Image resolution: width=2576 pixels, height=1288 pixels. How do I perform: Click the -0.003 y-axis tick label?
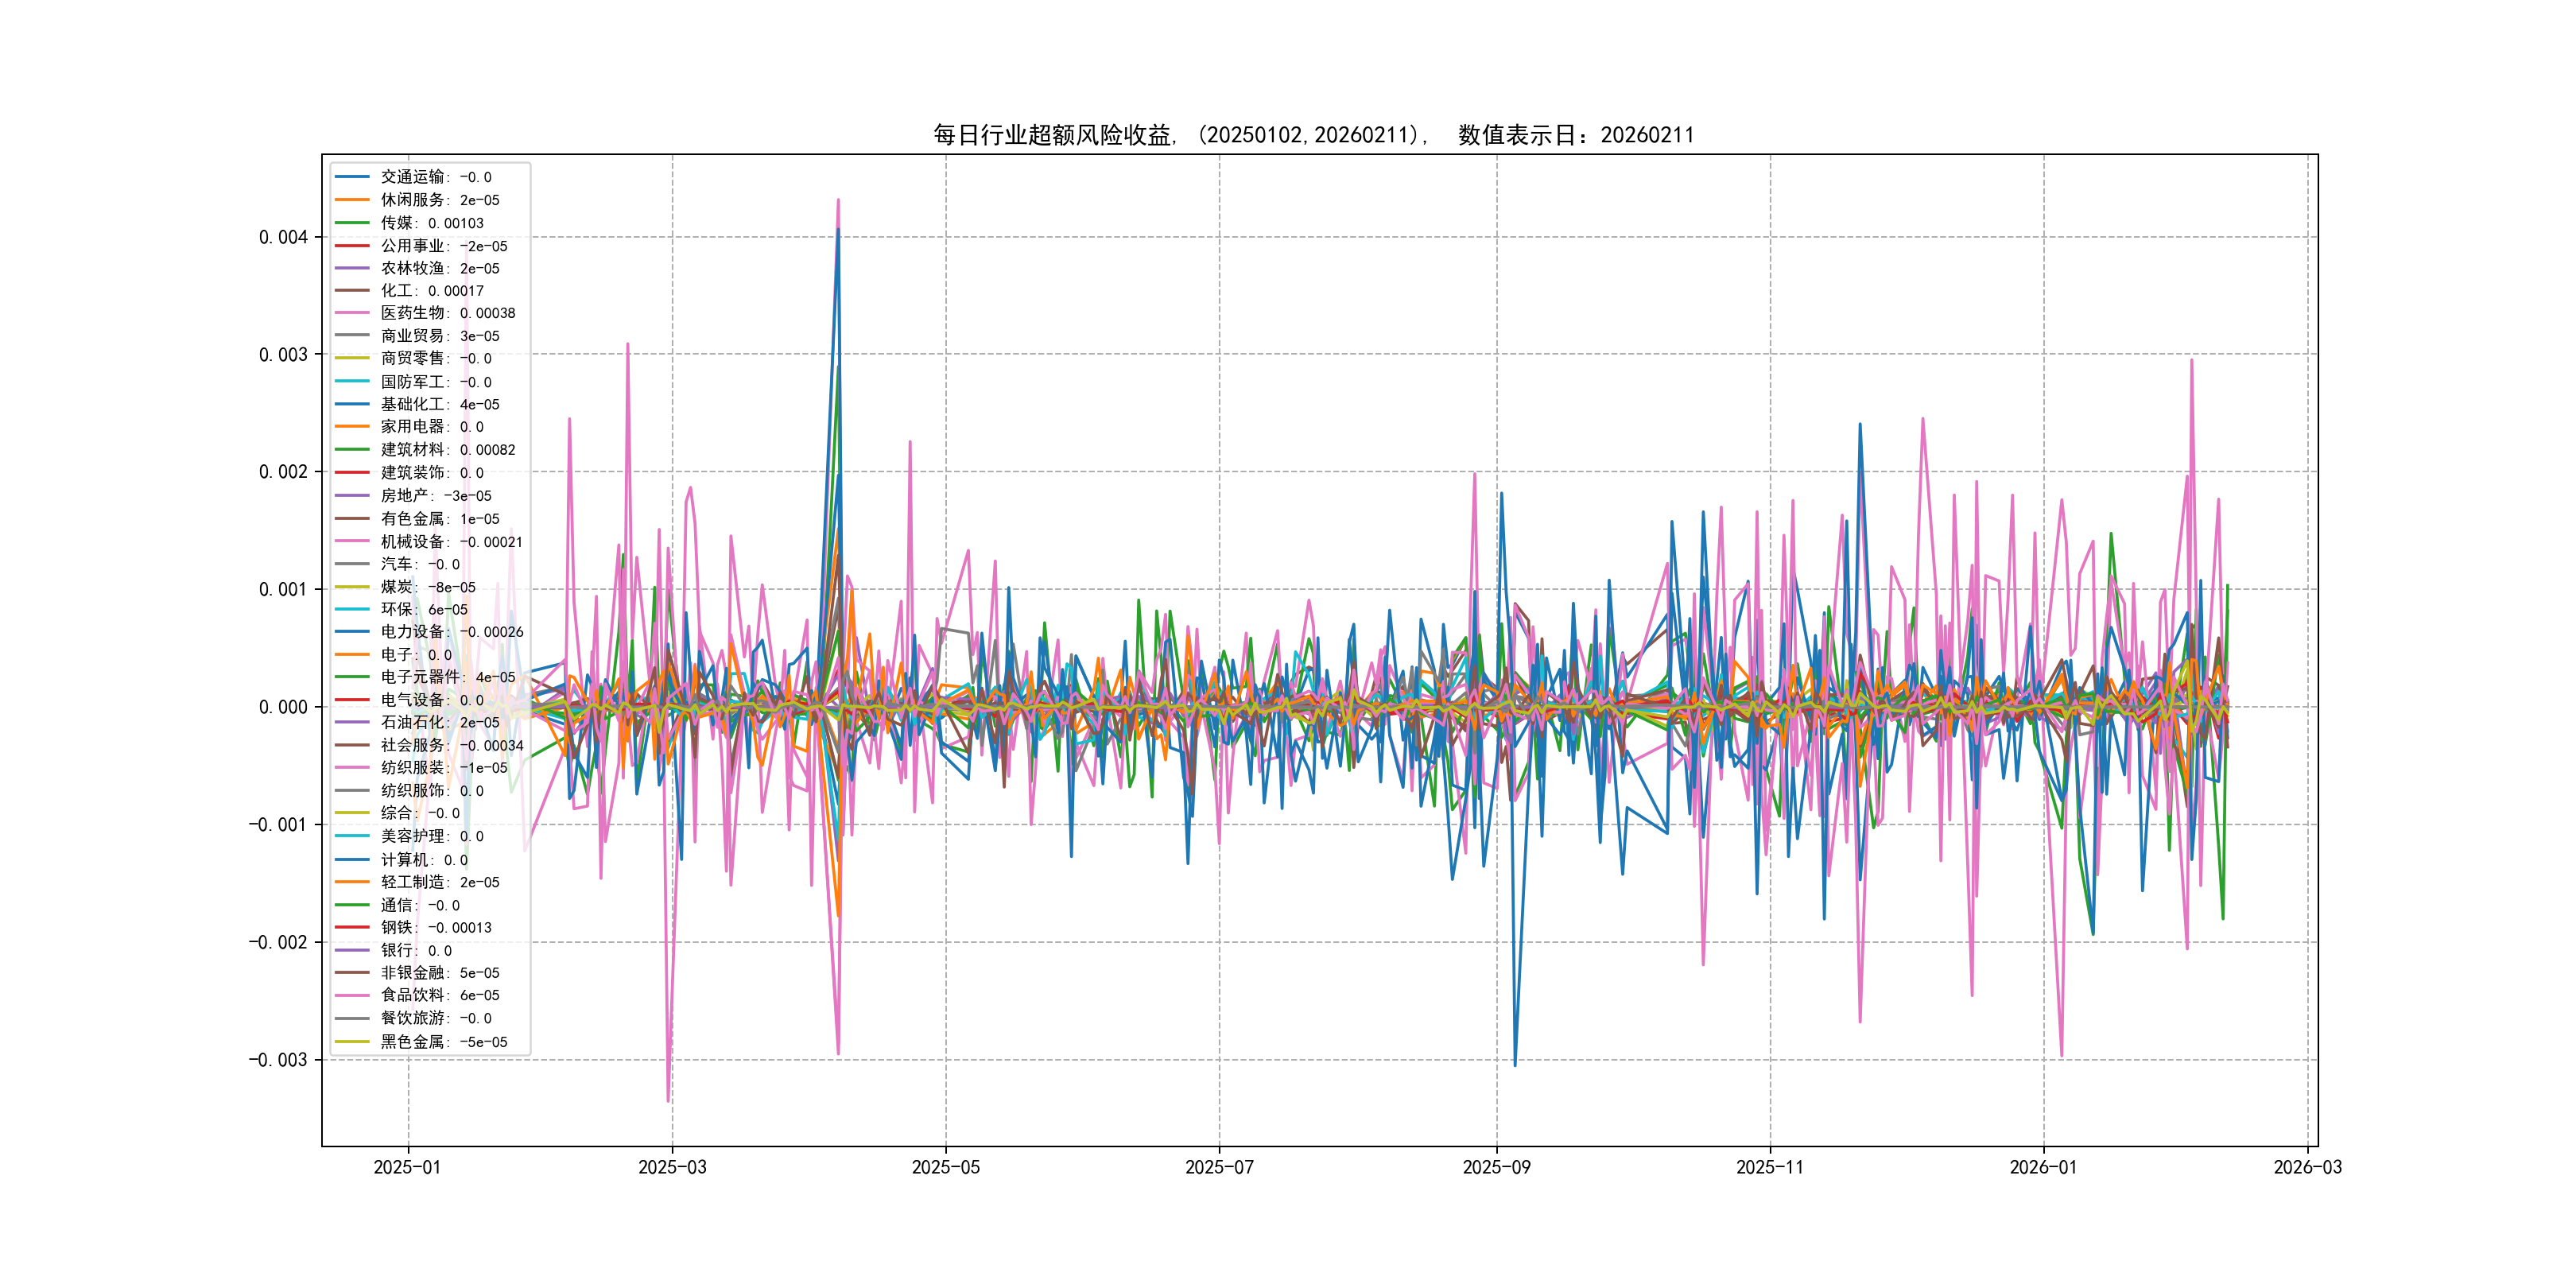click(278, 1060)
